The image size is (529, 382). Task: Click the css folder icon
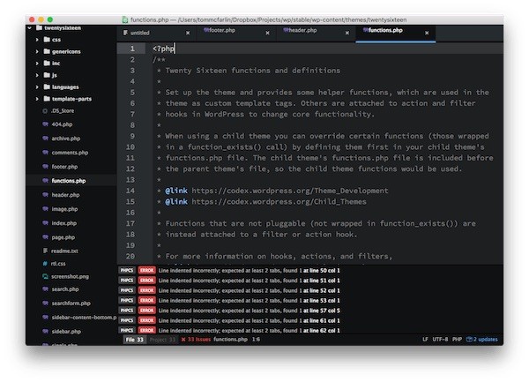tap(47, 40)
